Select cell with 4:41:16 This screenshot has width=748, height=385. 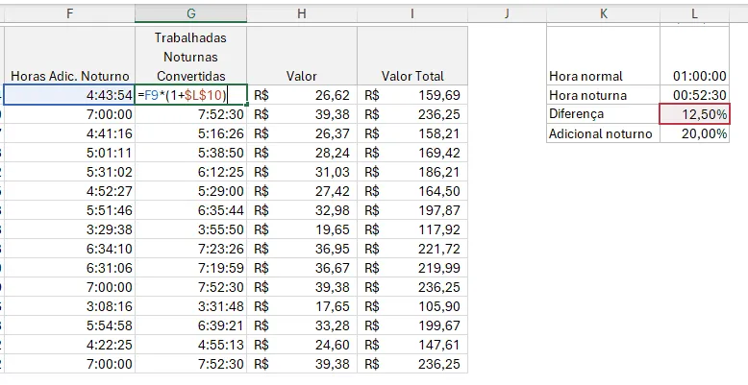69,133
